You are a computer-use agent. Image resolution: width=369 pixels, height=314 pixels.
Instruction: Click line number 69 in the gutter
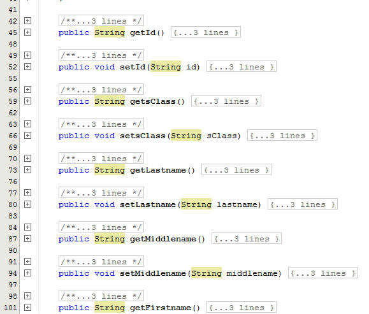(13, 147)
